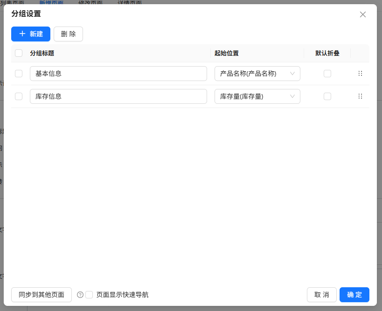Click the 基本信息 group title input
The width and height of the screenshot is (382, 311).
[x=118, y=74]
